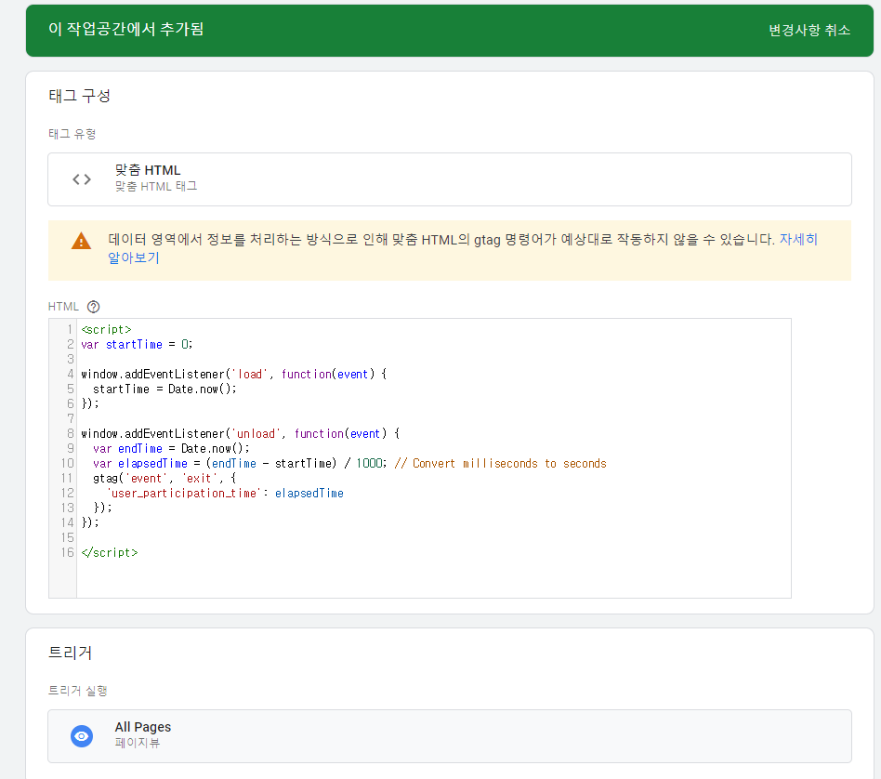The height and width of the screenshot is (779, 881).
Task: Click the blue eye icon for All Pages
Action: pyautogui.click(x=82, y=736)
